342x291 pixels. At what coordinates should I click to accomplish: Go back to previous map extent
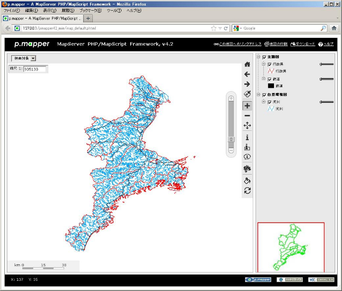(x=247, y=74)
